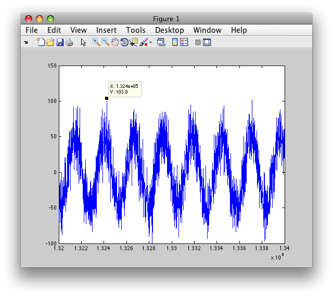Click the x-axis tick label 1.33
333x296 pixels.
coord(171,248)
